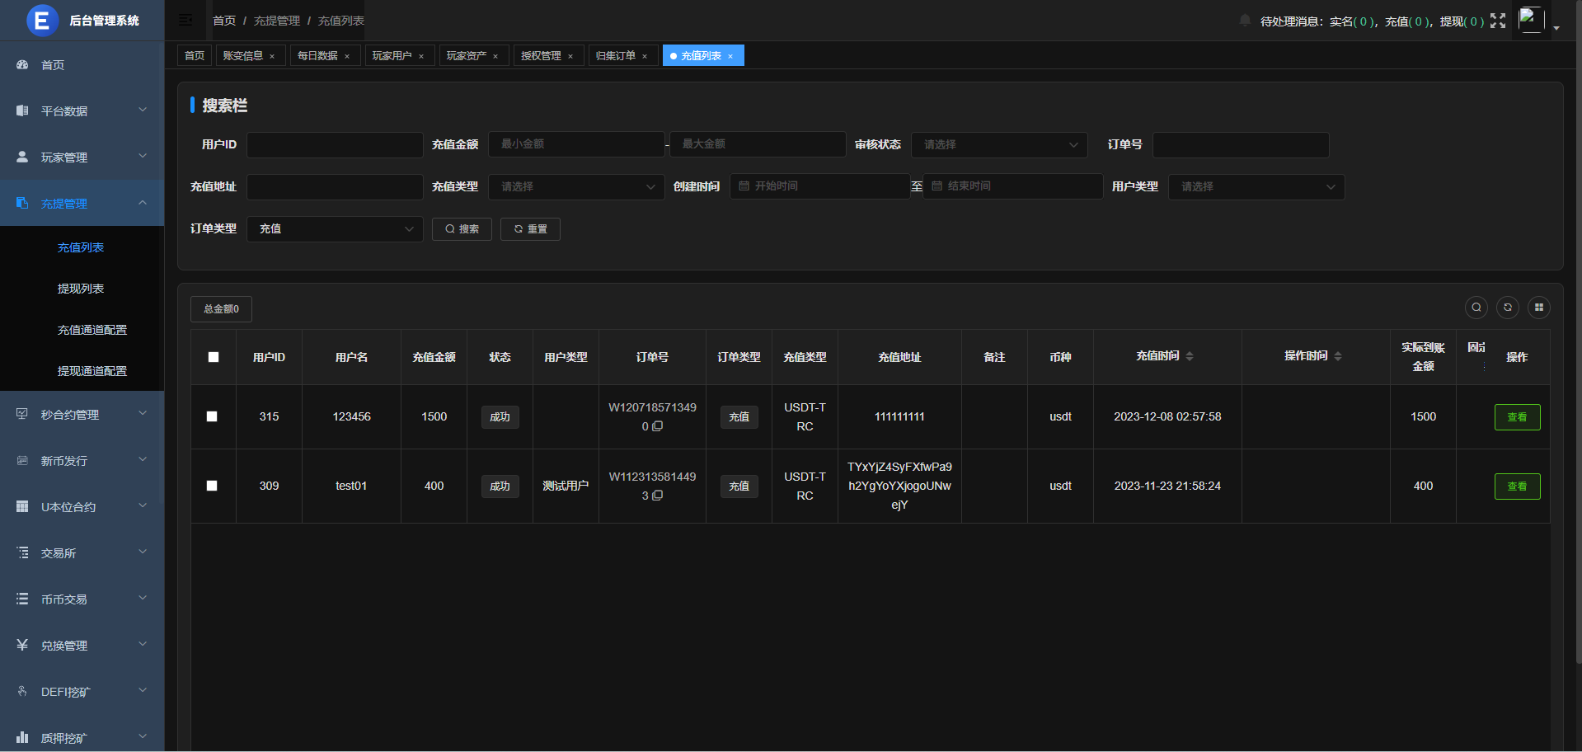Refresh the table using circular arrow icon
This screenshot has width=1582, height=752.
pos(1507,308)
